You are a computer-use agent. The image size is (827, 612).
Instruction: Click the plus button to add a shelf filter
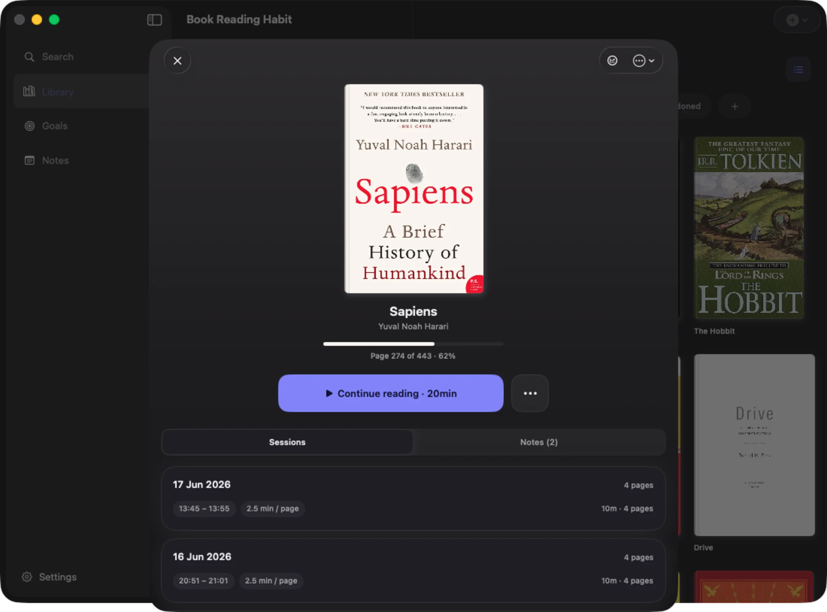[x=735, y=106]
